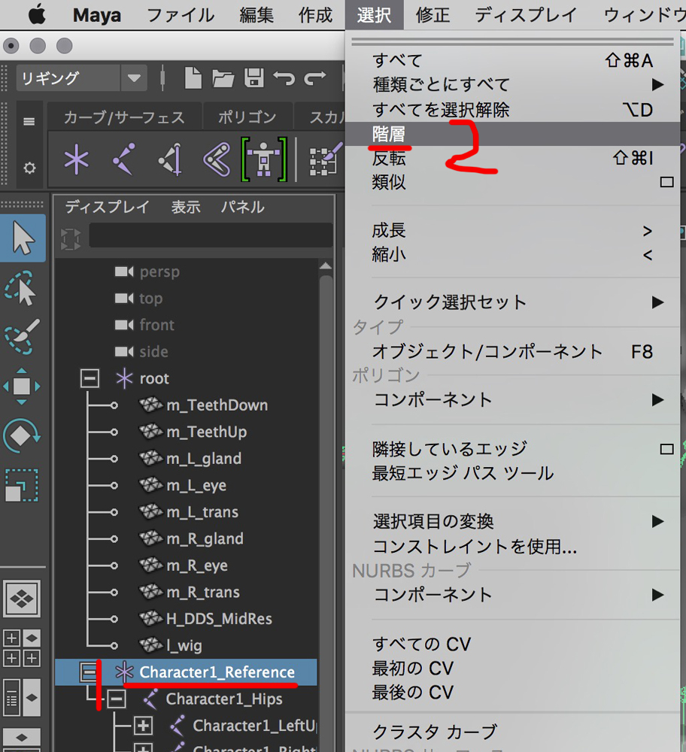This screenshot has height=752, width=686.
Task: Create a new scene with the blank page icon
Action: pyautogui.click(x=193, y=77)
